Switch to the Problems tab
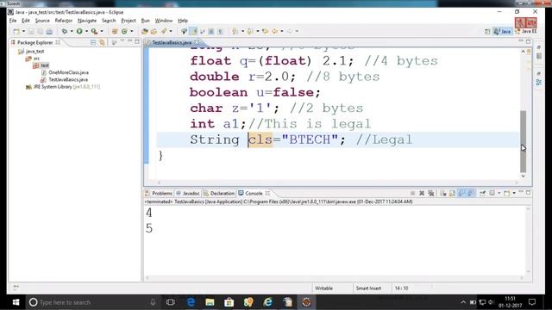This screenshot has height=310, width=552. [x=159, y=193]
